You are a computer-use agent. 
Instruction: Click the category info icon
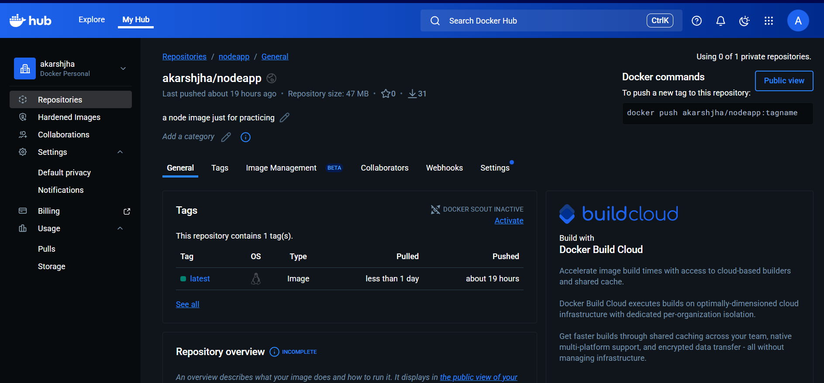(245, 137)
